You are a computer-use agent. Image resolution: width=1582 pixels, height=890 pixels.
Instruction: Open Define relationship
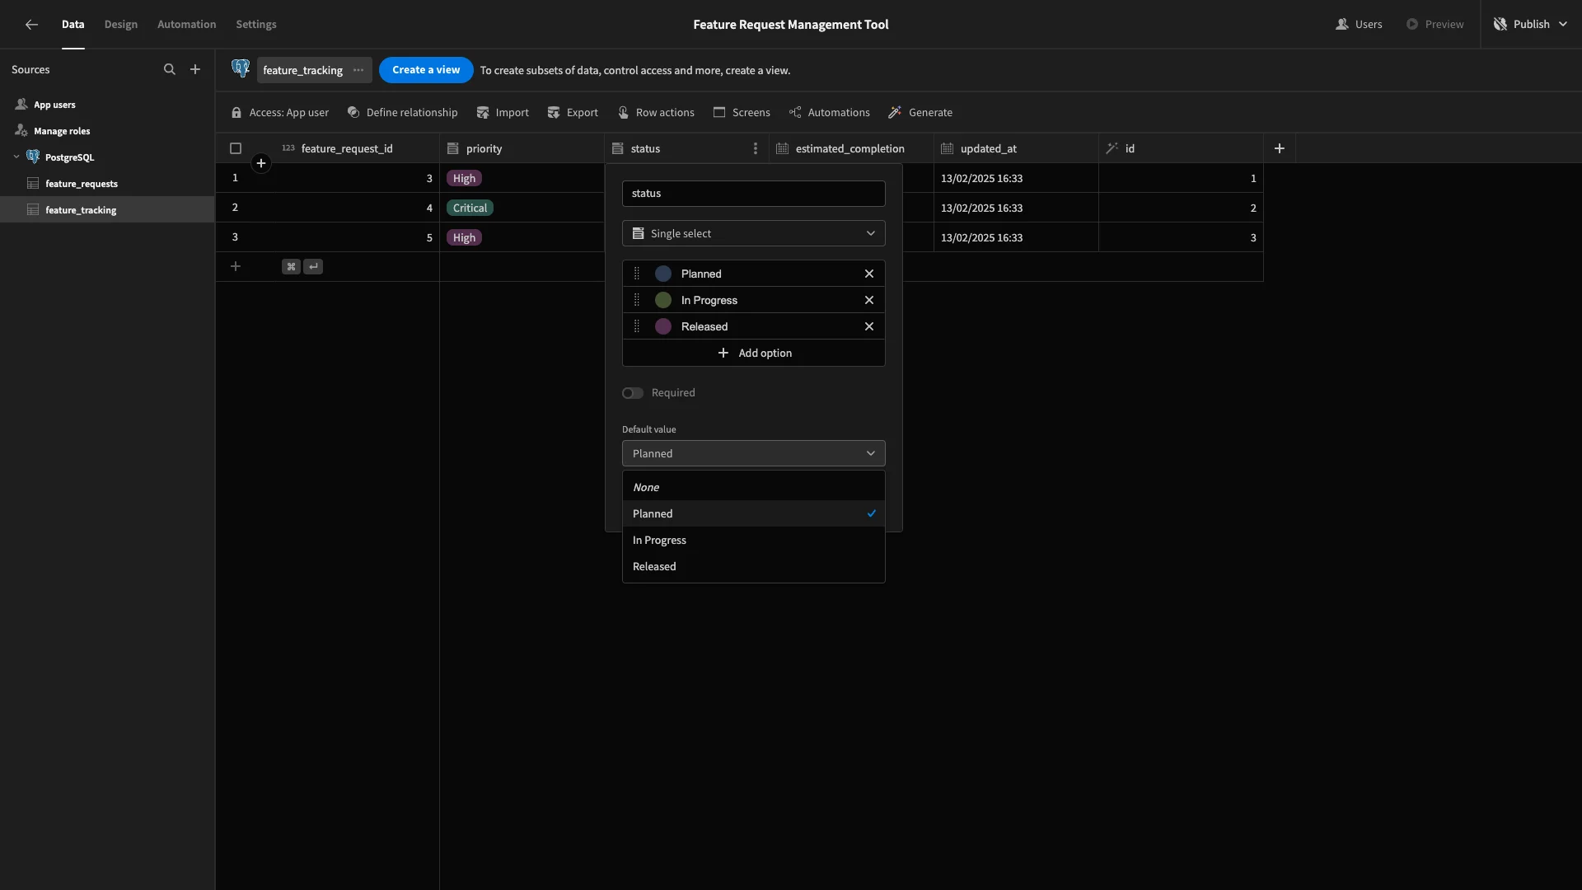[402, 113]
